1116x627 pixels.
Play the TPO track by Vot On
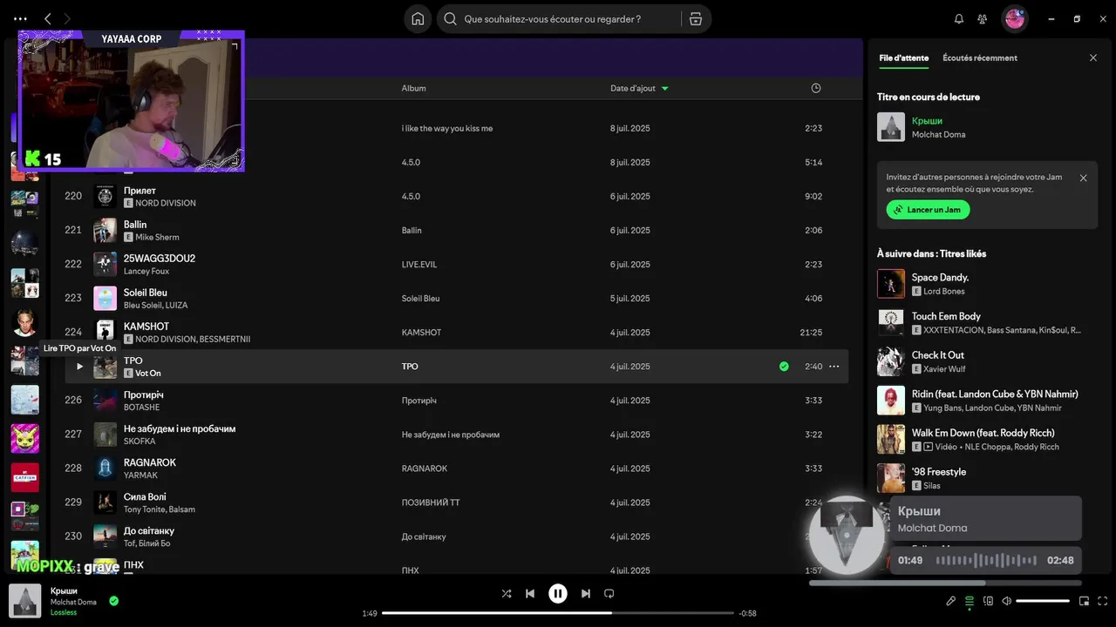(79, 367)
